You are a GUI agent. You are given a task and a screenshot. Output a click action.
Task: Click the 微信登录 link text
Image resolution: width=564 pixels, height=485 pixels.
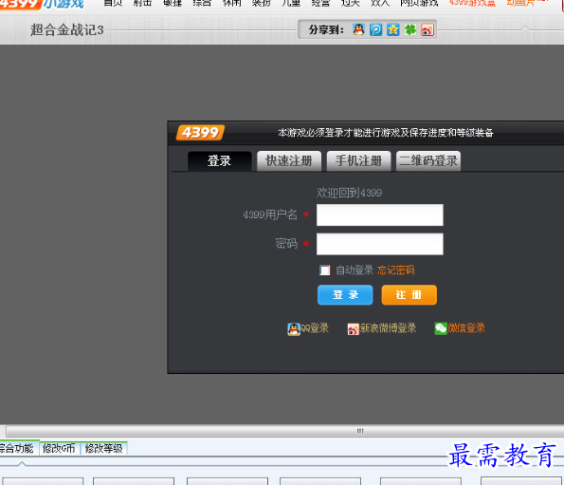(x=466, y=328)
